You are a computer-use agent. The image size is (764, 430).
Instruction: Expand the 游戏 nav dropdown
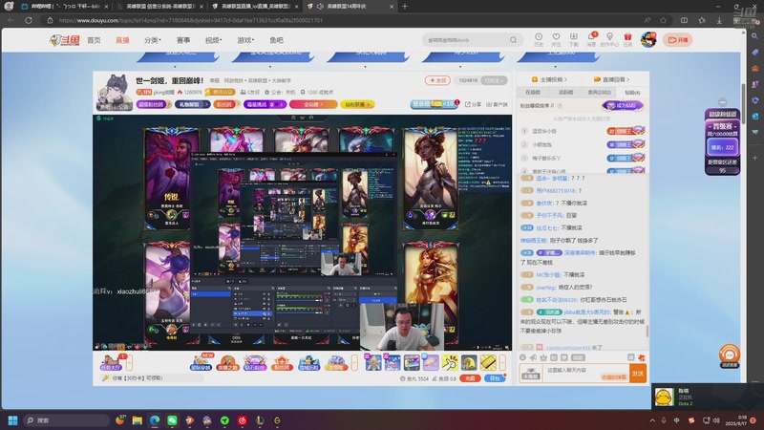pos(245,40)
